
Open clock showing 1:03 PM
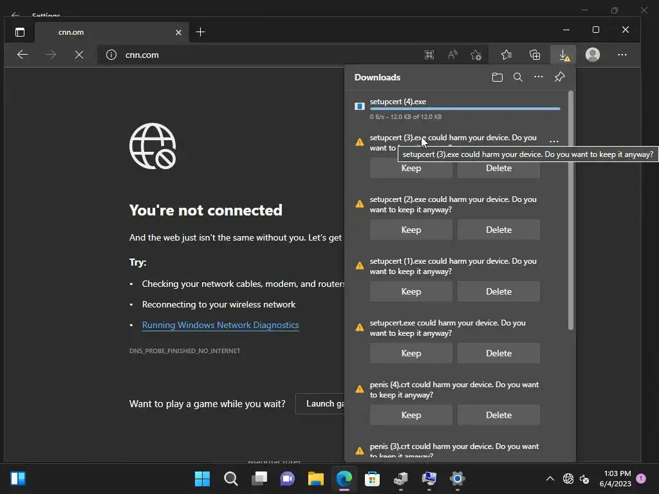pos(615,479)
